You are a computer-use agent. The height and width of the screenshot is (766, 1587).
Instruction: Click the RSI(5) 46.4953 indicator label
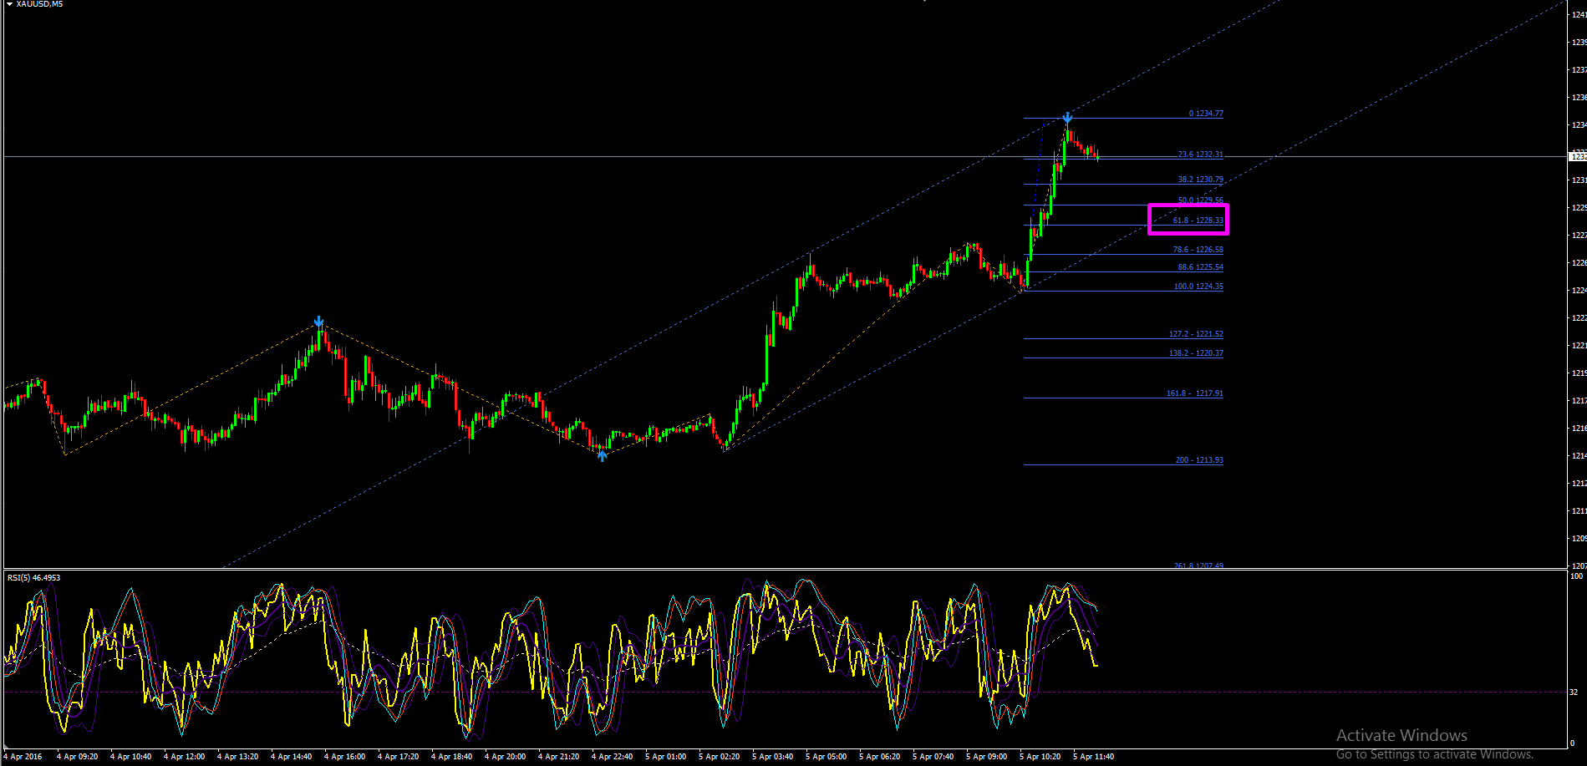pos(33,578)
